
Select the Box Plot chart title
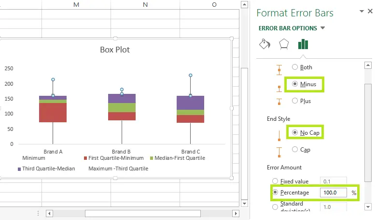pos(114,50)
